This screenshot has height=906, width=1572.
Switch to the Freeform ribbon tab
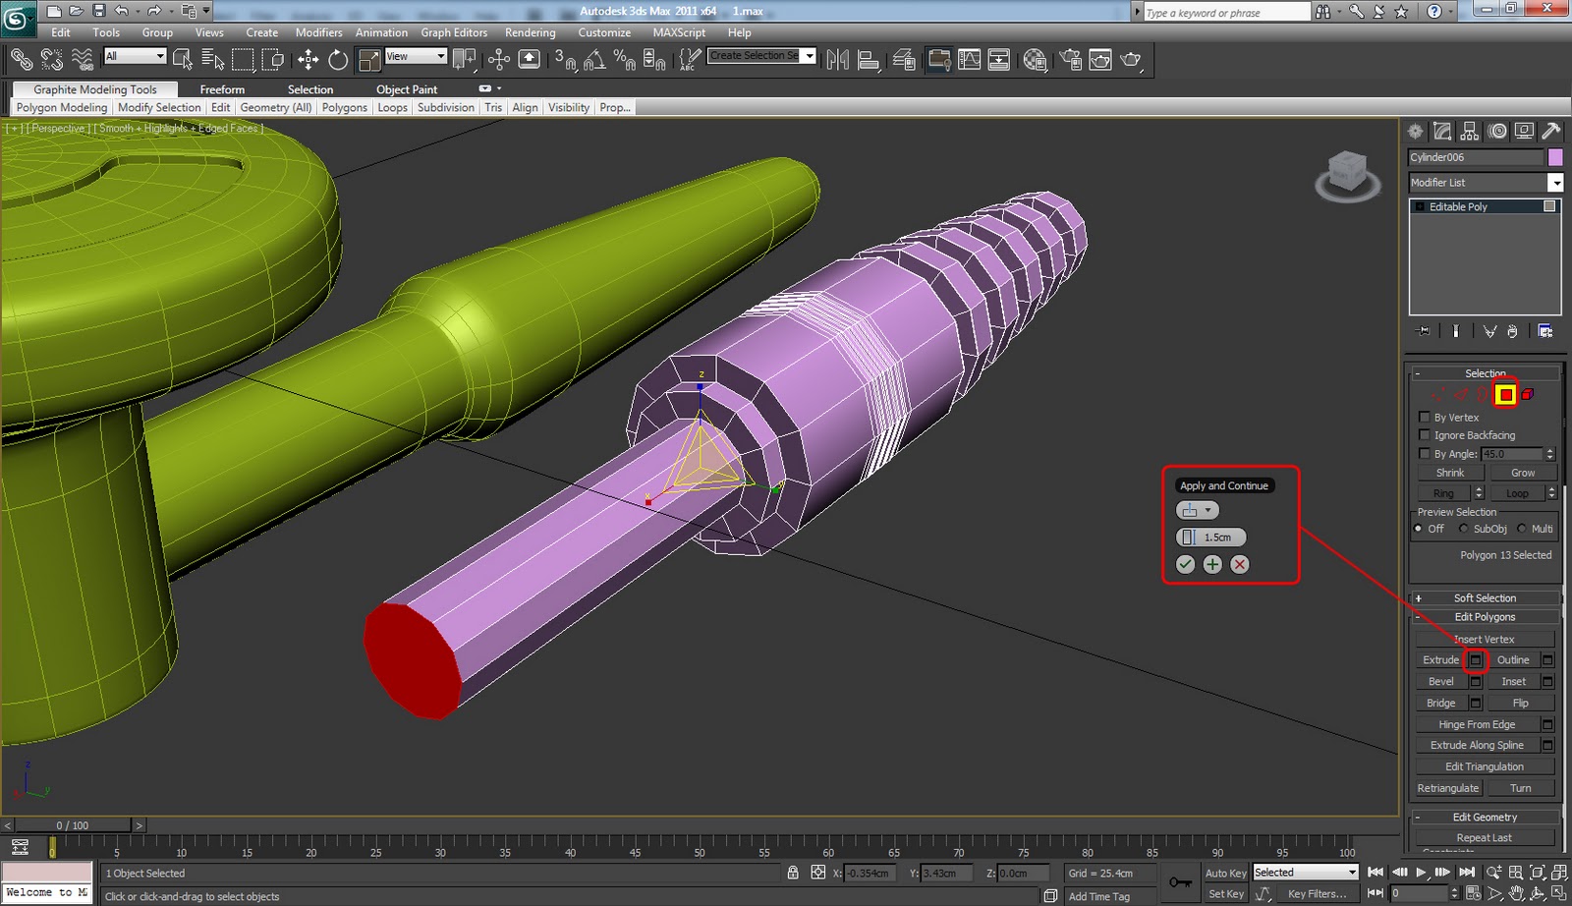(x=222, y=89)
